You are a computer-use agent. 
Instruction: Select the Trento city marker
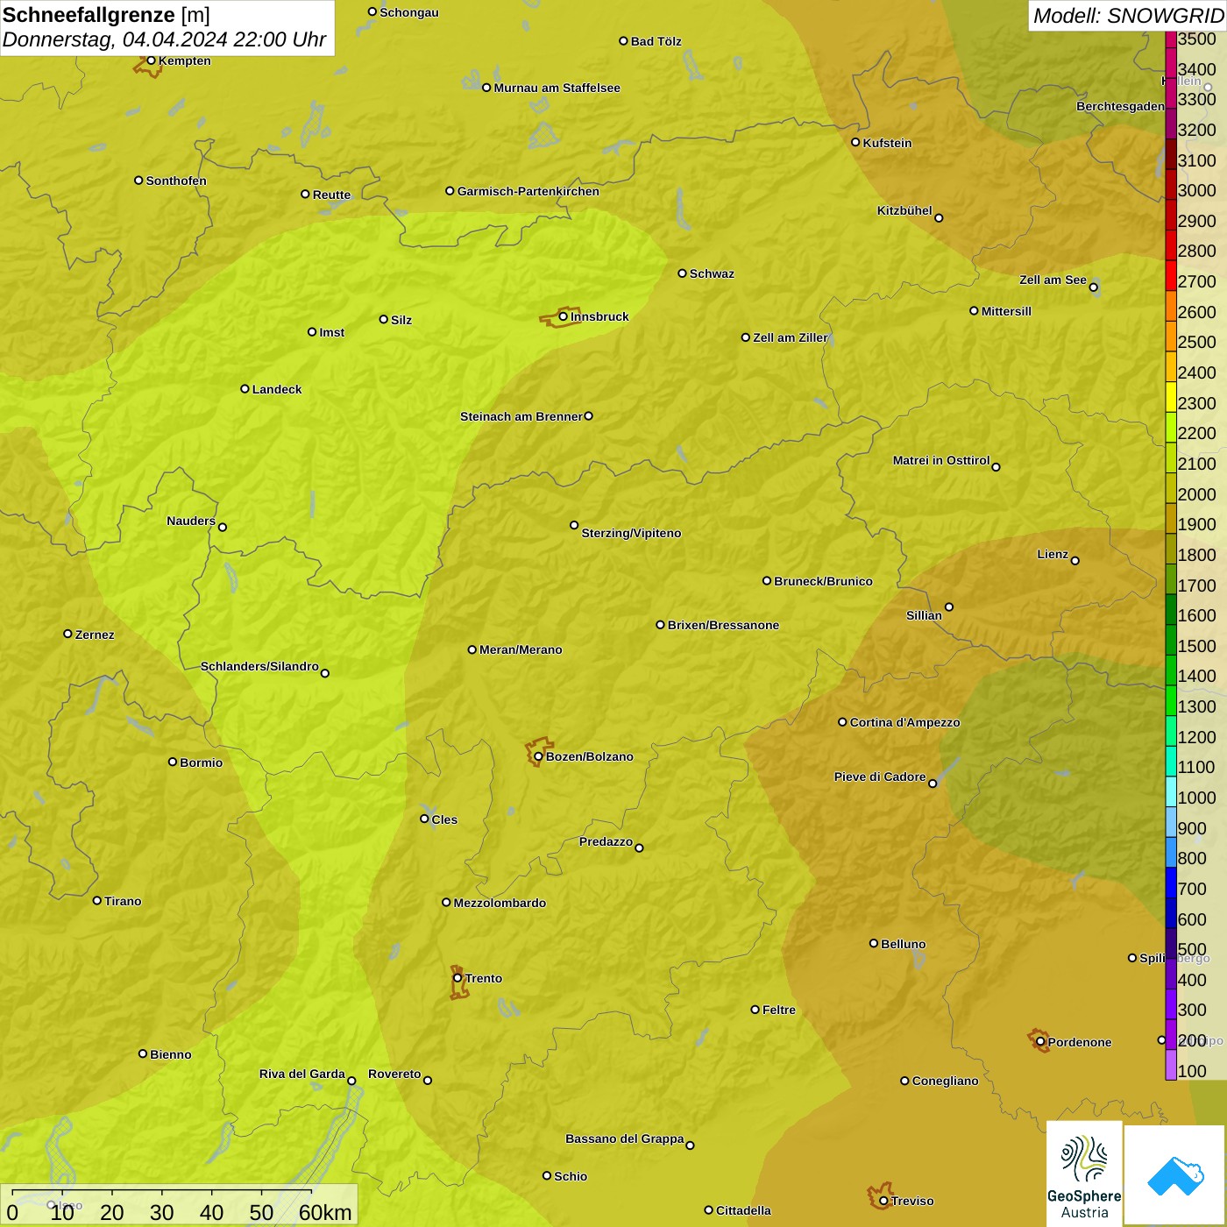(457, 978)
